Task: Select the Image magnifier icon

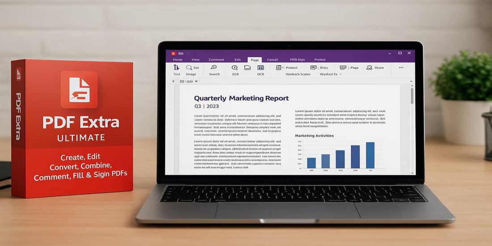Action: tap(189, 68)
